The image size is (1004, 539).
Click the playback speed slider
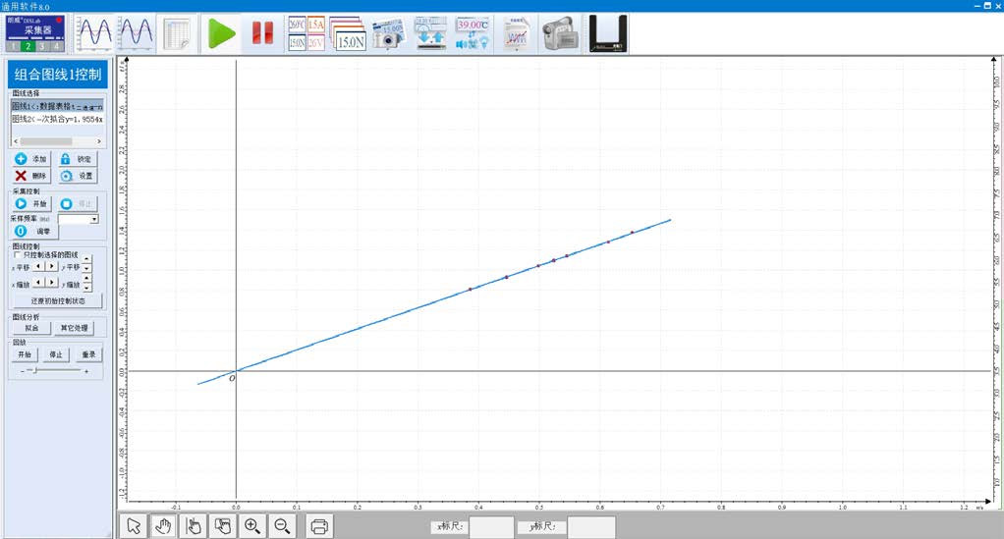(x=36, y=371)
